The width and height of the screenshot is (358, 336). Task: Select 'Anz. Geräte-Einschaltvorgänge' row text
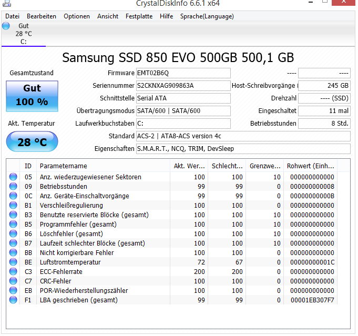pos(85,196)
